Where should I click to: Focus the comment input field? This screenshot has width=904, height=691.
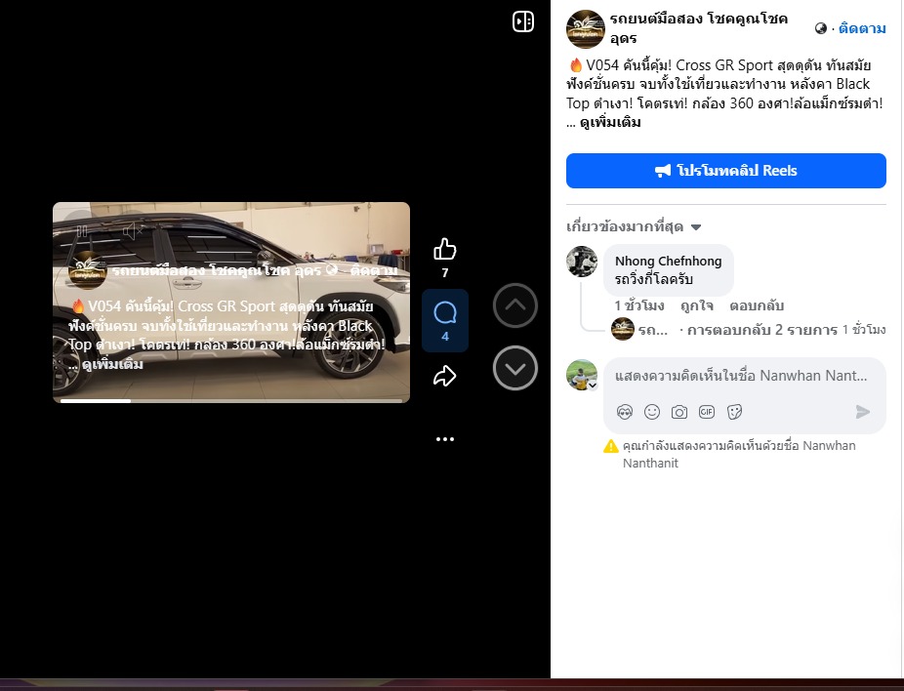[x=741, y=376]
